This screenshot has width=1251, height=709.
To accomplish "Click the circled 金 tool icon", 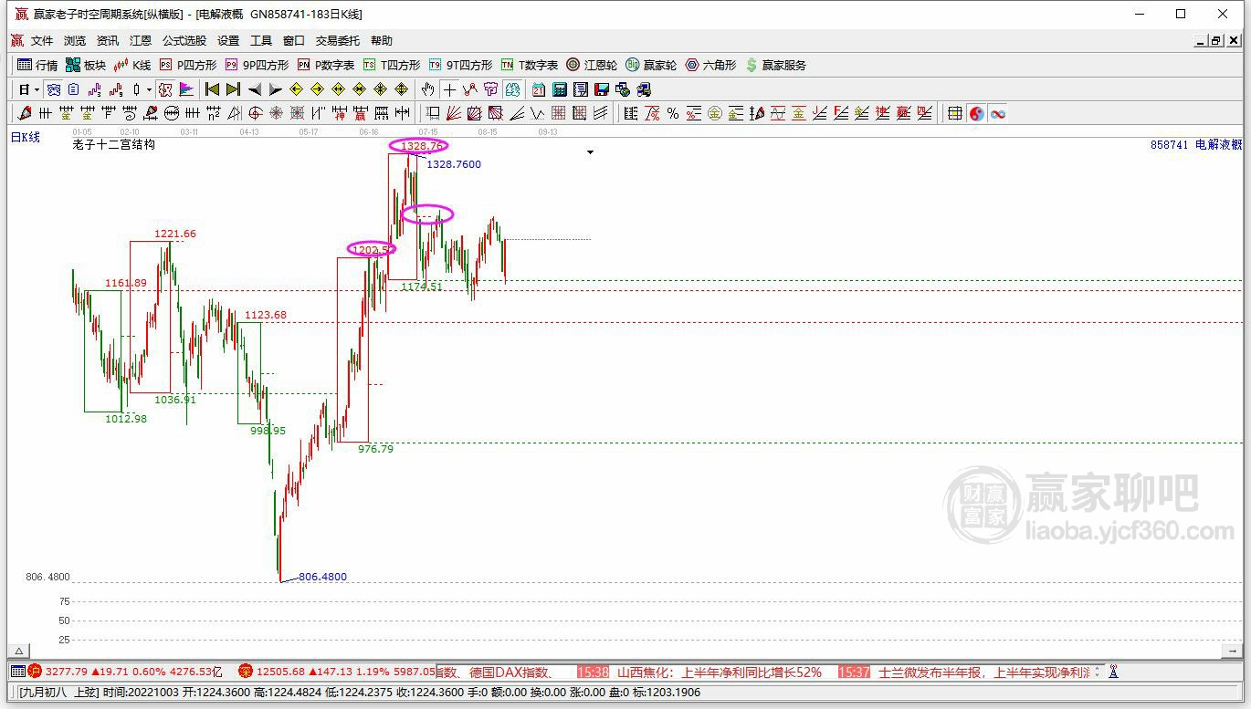I will click(x=714, y=113).
